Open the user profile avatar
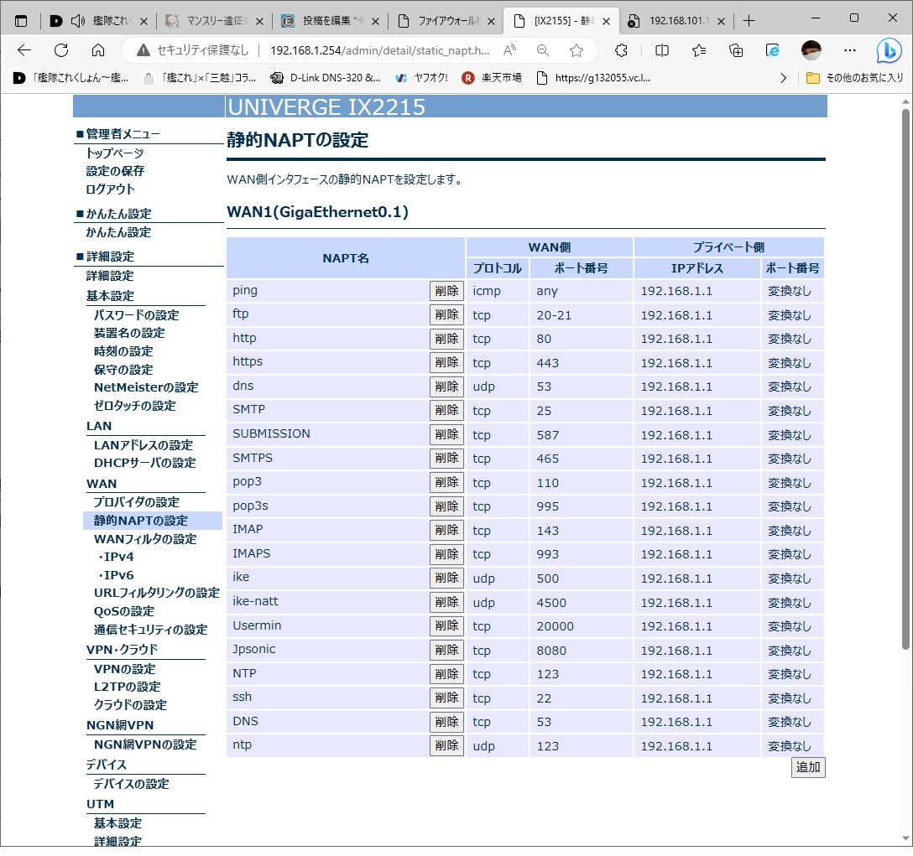Viewport: 913px width, 856px height. coord(811,50)
